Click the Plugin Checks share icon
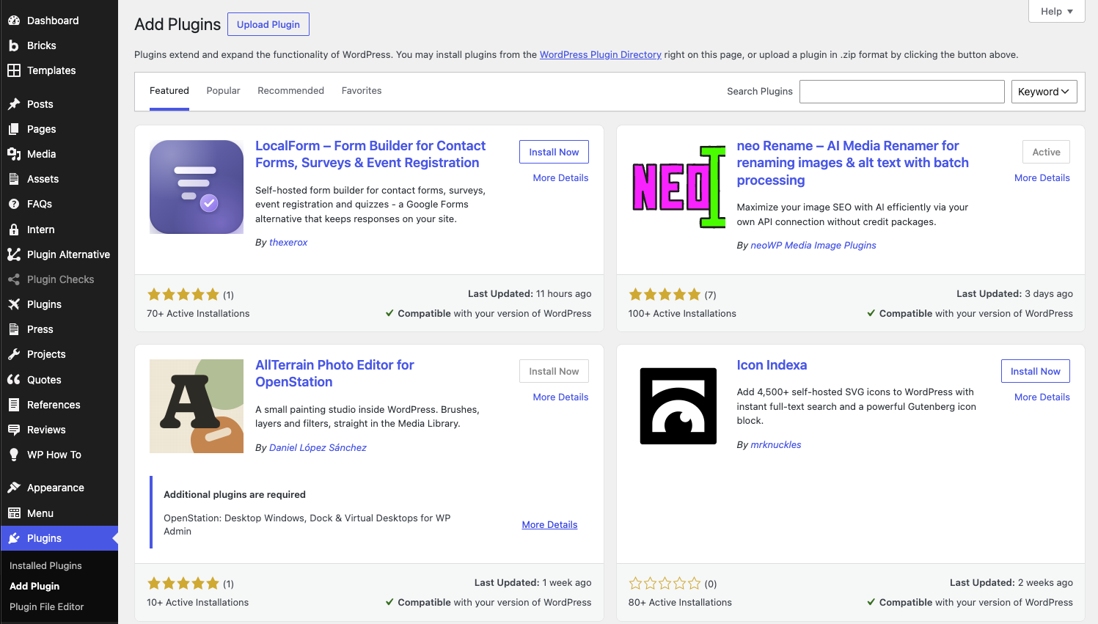 pyautogui.click(x=14, y=279)
